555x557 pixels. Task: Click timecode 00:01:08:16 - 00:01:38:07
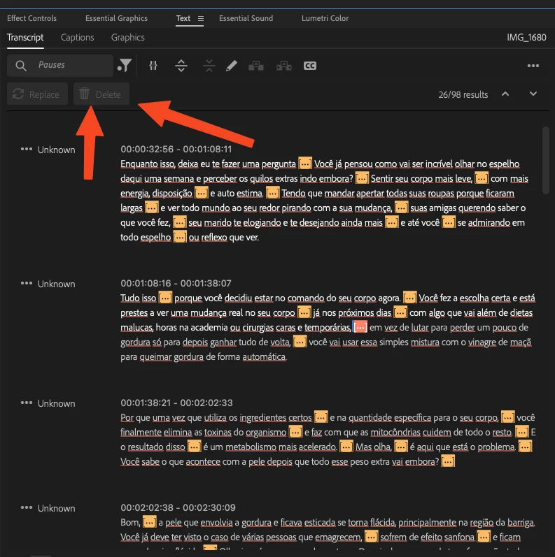(x=176, y=283)
